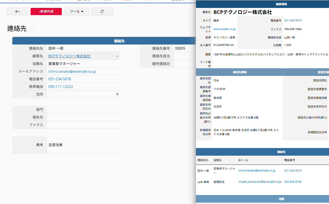Click the 備考 field containing 主担当者
329x204 pixels.
[x=83, y=145]
